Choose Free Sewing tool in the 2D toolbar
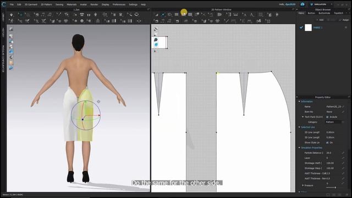Screen dimensions: 352x198 click(169, 21)
